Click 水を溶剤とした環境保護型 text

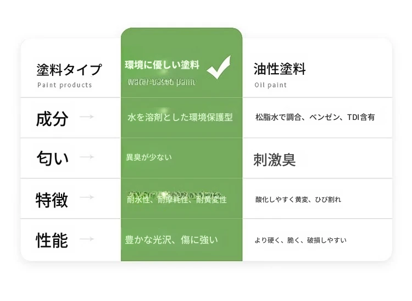(x=180, y=117)
